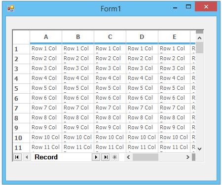Select column header B
This screenshot has height=185, width=222.
(78, 37)
